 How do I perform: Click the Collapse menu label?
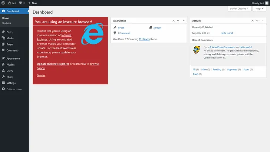14,89
